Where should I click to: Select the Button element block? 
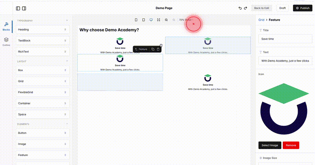click(43, 133)
